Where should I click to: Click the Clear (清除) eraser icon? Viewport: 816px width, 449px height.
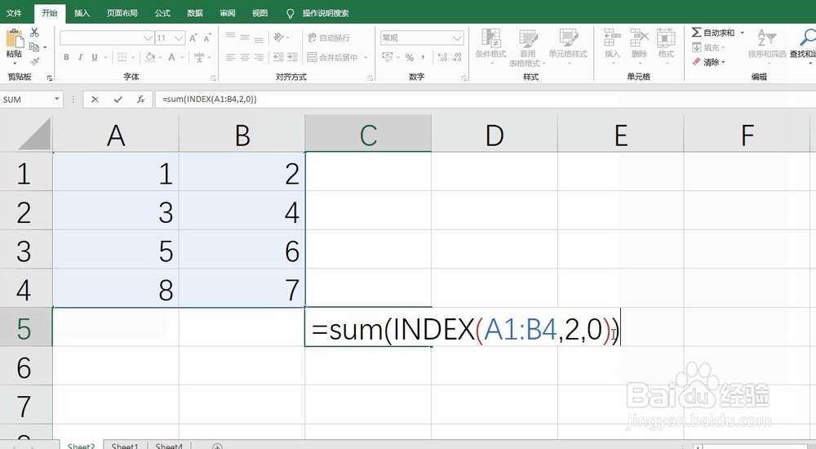pos(696,62)
